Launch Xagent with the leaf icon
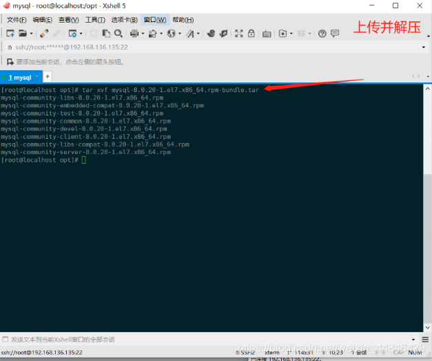 [223, 34]
